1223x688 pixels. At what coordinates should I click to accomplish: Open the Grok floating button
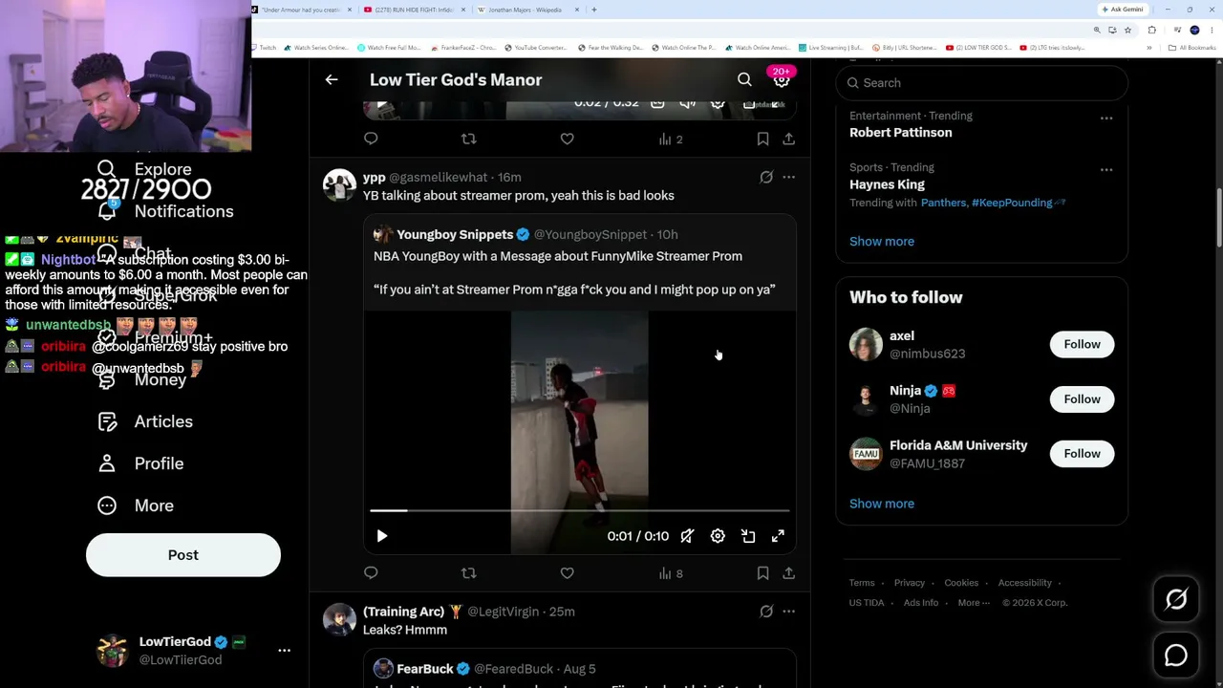coord(1176,599)
